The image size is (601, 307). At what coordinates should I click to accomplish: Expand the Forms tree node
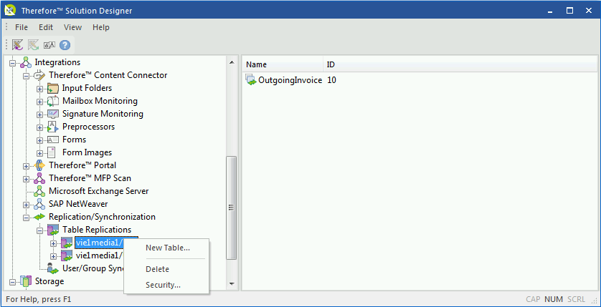coord(40,140)
